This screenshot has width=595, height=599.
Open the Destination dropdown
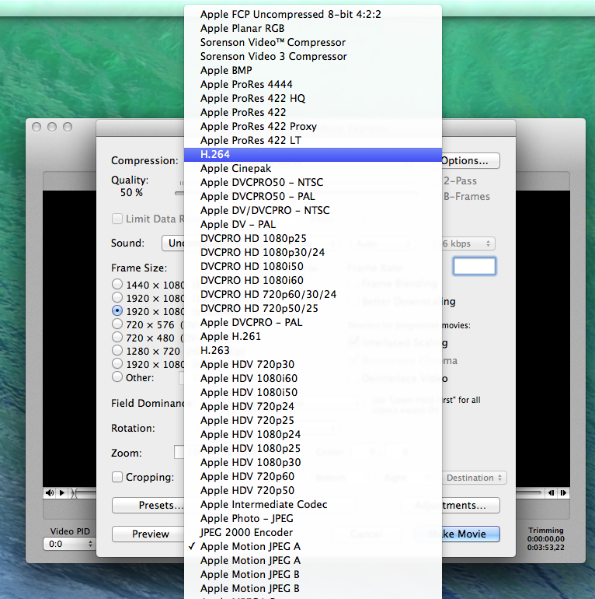[x=474, y=478]
